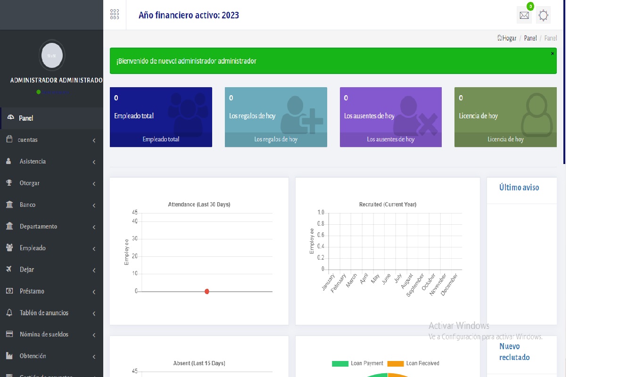
Task: Click the Empleado group icon in sidebar
Action: click(9, 247)
